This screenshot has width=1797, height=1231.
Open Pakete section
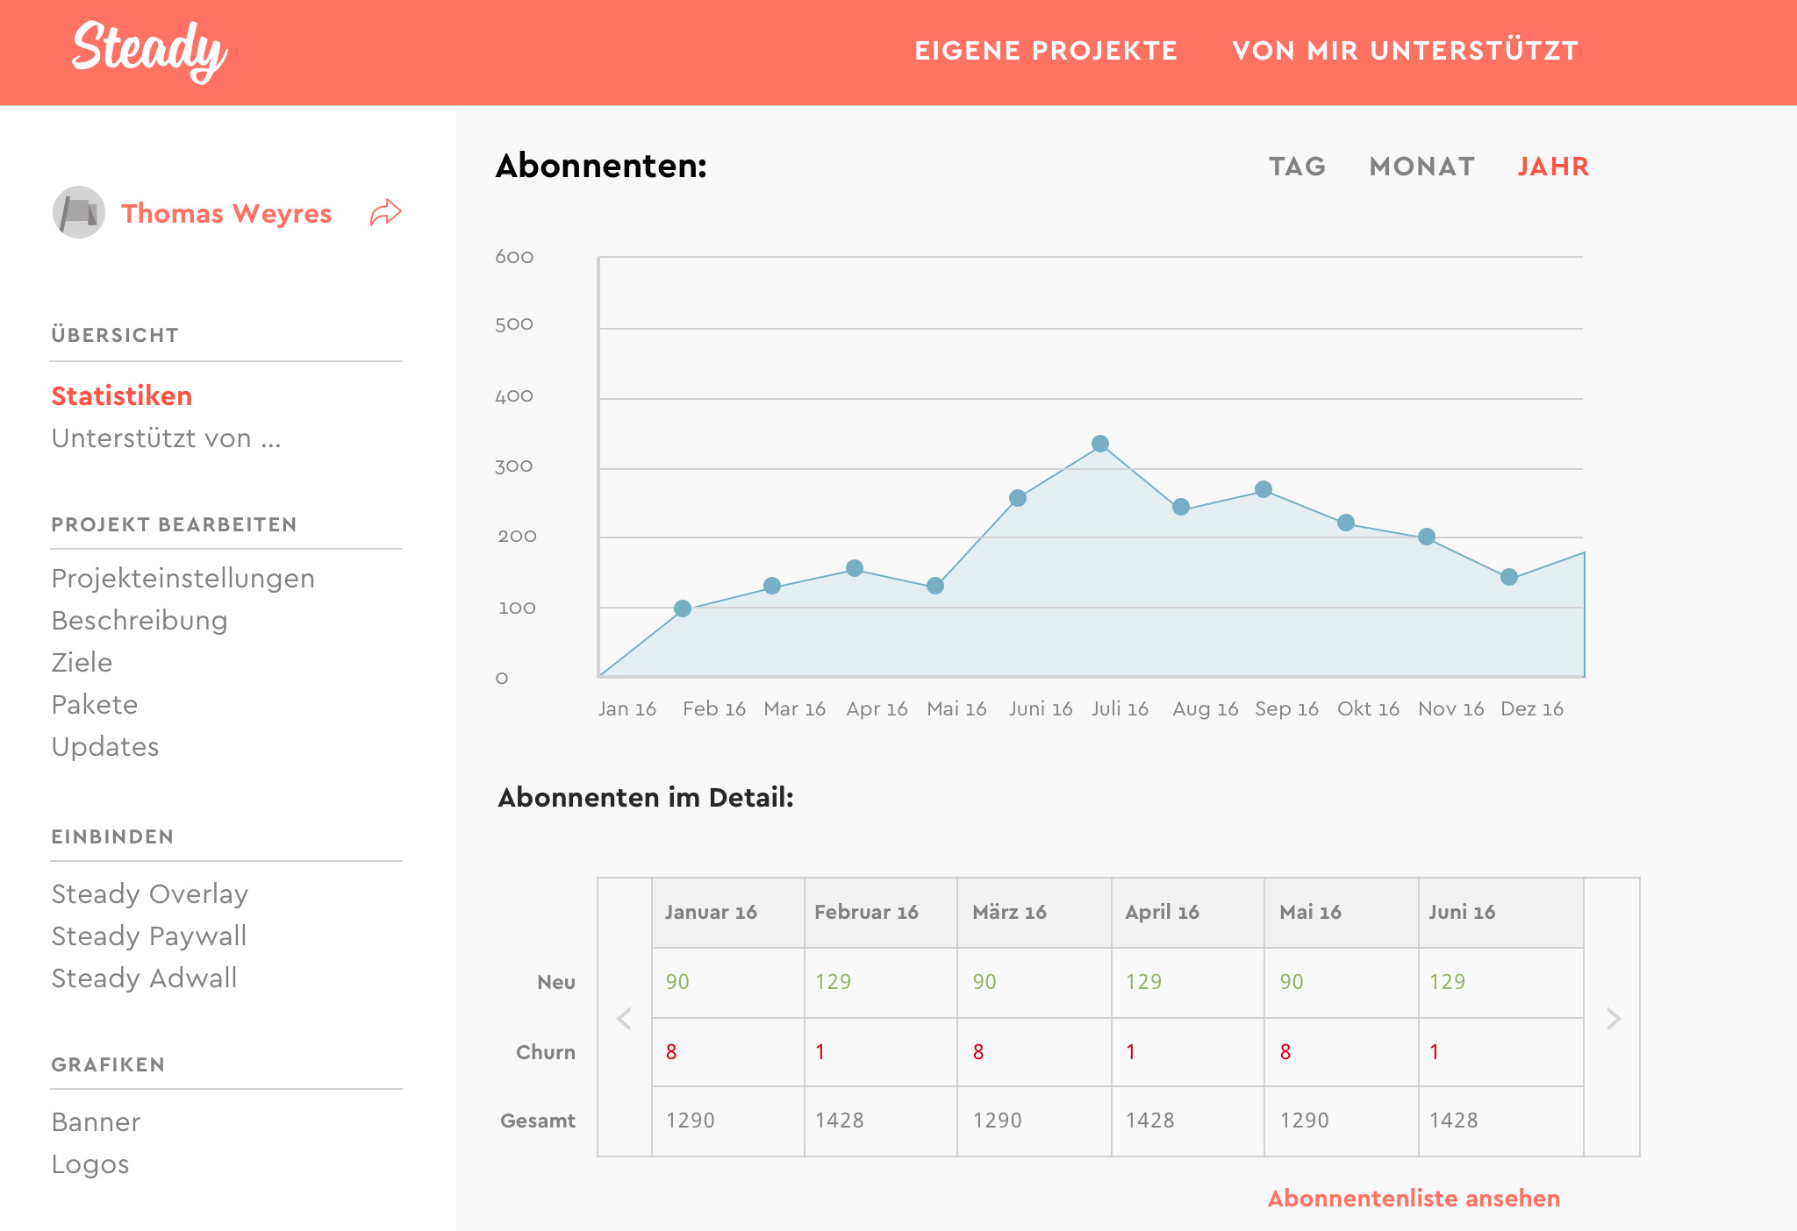point(95,704)
